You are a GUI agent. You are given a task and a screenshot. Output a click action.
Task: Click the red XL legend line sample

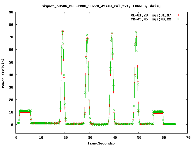point(178,15)
